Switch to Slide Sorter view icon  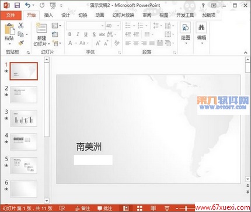point(140,208)
